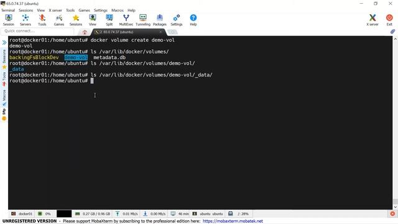Viewport: 398px width, 224px height.
Task: Open the Tunneling toolbar icon
Action: 143,20
